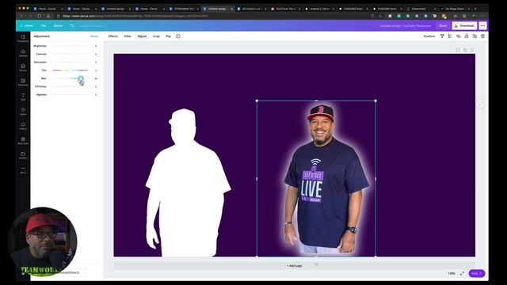Open the File menu
Screen dimensions: 507x285
[44, 25]
